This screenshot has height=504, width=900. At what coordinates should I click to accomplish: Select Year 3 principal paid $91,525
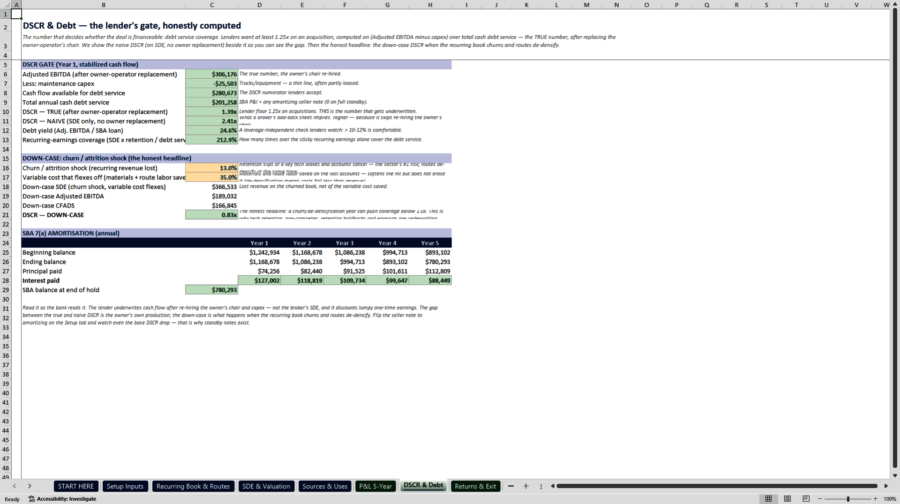point(345,271)
